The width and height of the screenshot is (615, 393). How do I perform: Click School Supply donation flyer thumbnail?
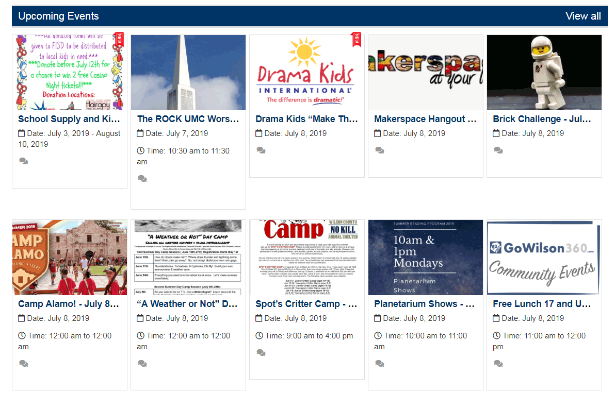click(x=70, y=73)
